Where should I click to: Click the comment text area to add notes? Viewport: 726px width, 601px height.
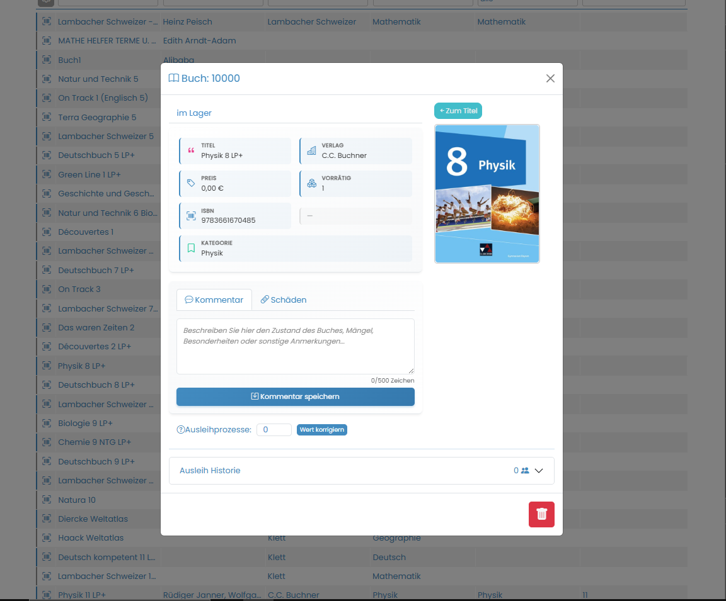[x=295, y=345]
